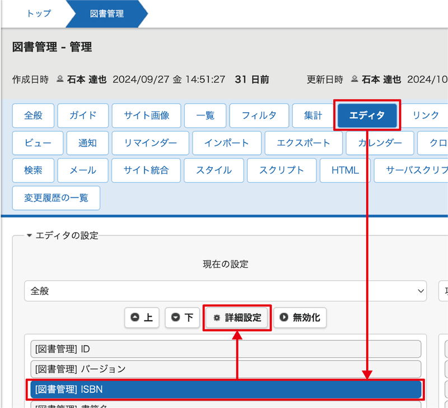Viewport: 448px width, 408px height.
Task: Click the up arrow icon on 上 button
Action: pyautogui.click(x=134, y=318)
